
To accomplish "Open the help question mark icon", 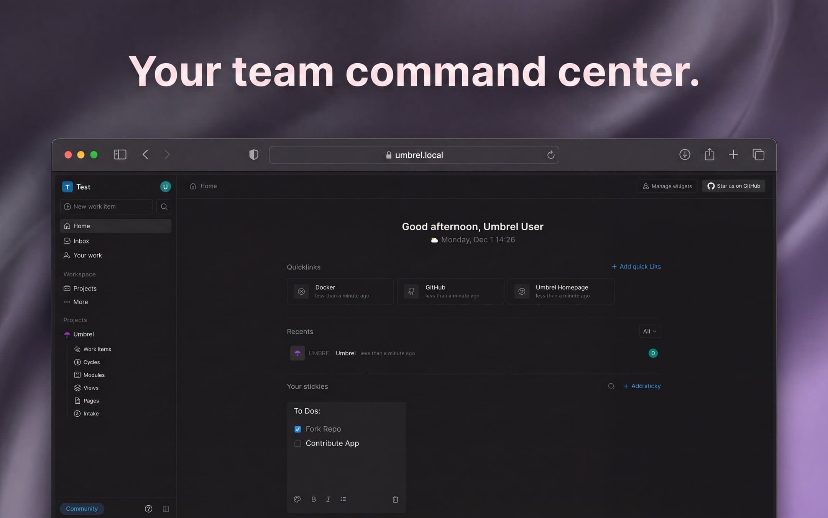I will coord(148,508).
